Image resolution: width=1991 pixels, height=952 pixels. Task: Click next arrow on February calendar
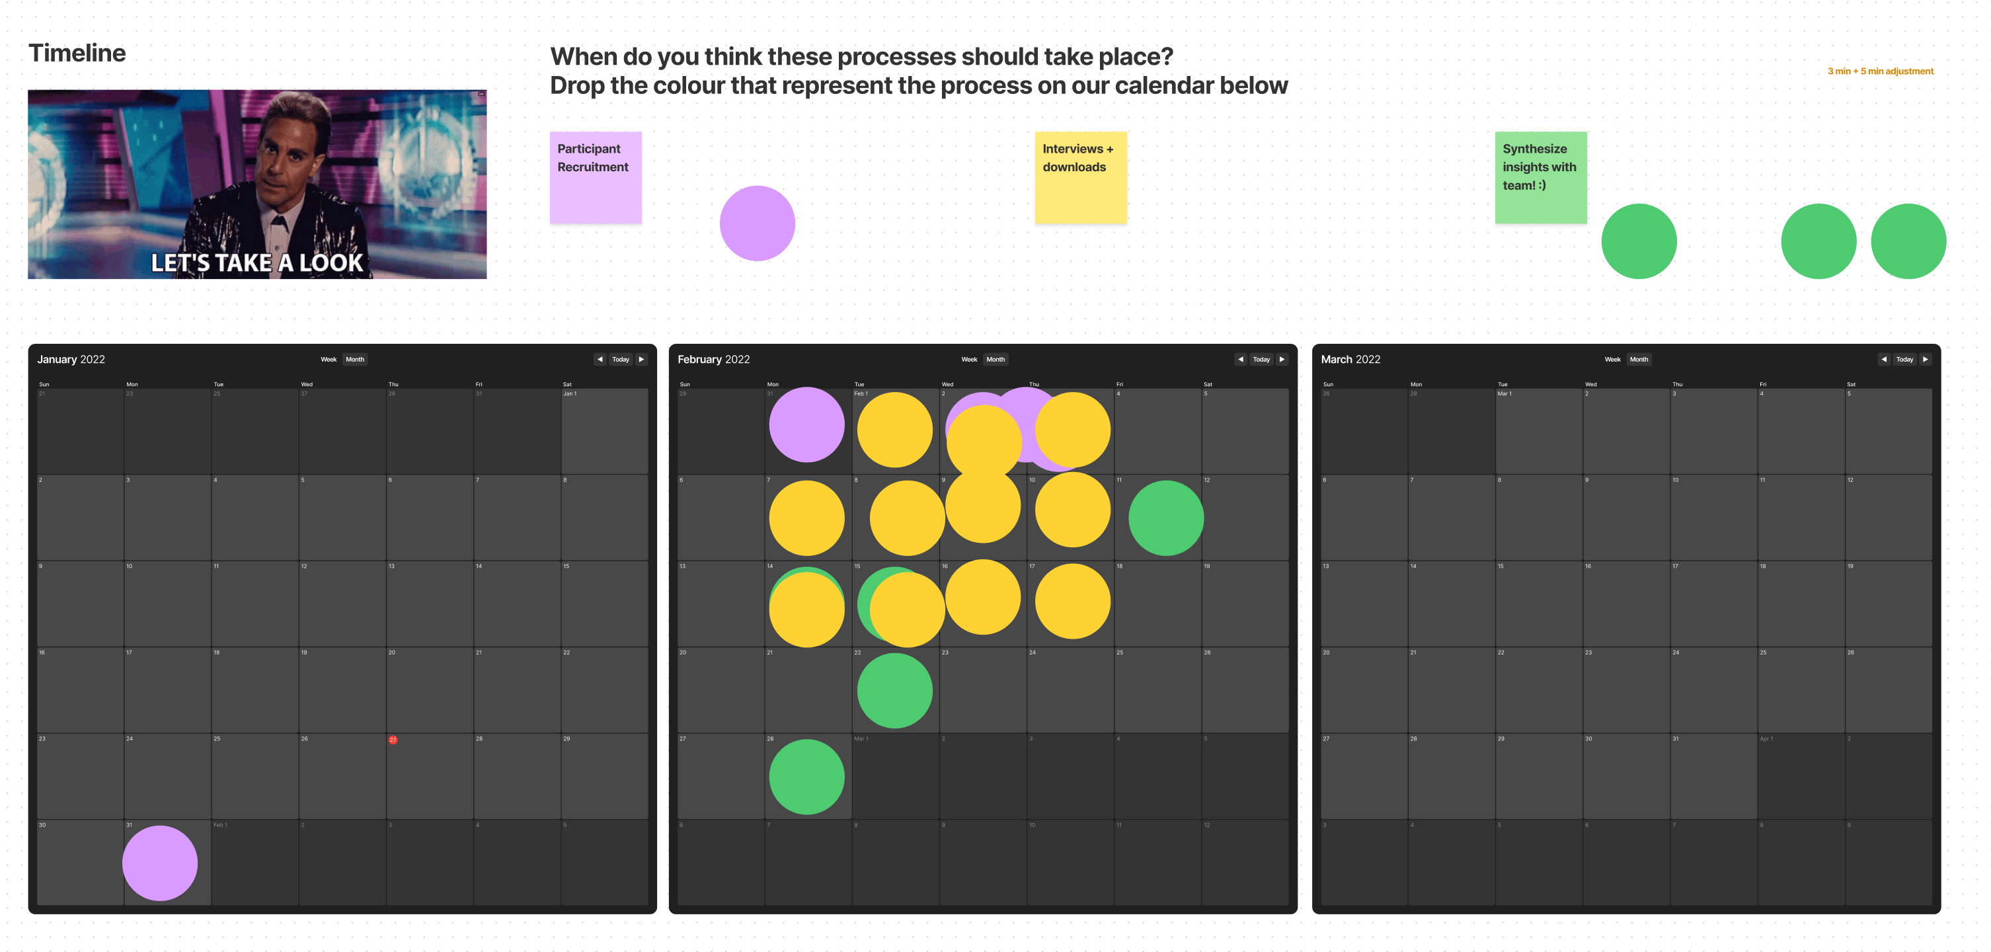[1282, 360]
